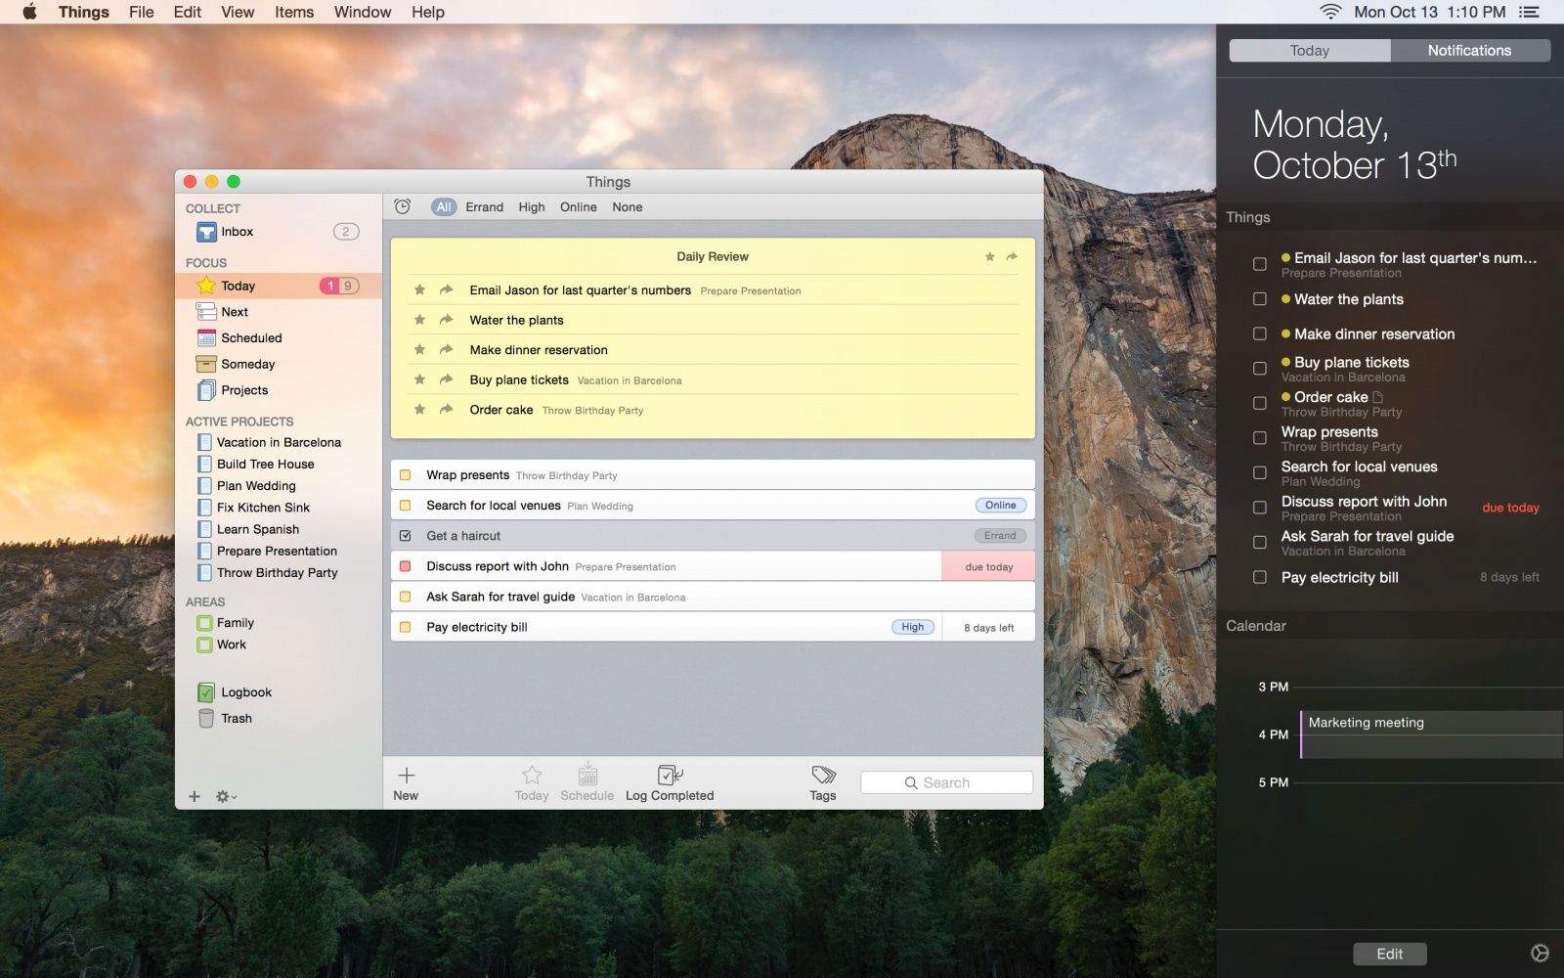
Task: Check off Wrap presents to-do
Action: point(406,475)
